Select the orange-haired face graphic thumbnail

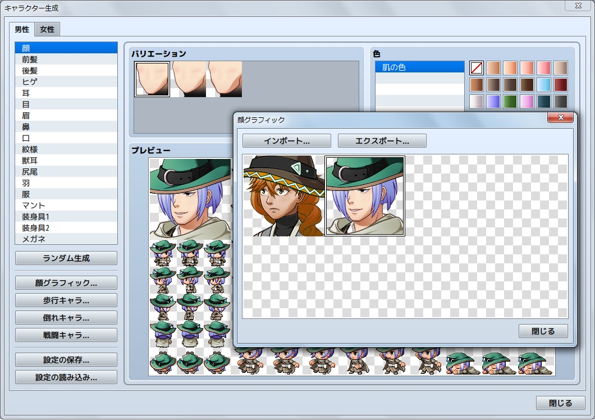[283, 195]
